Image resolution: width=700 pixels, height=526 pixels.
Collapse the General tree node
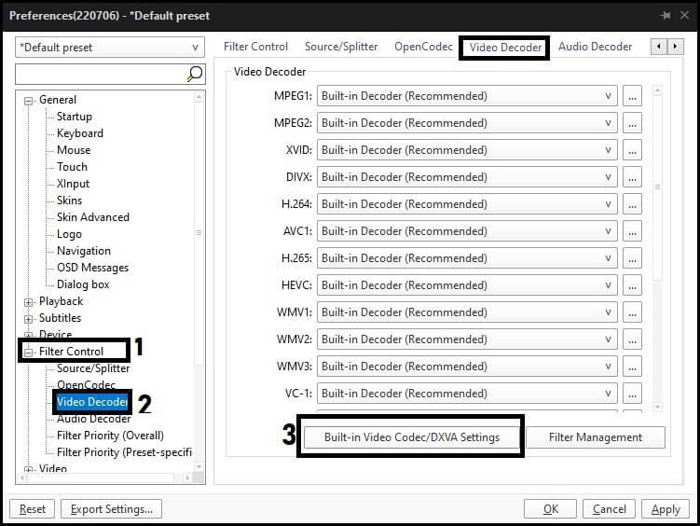coord(28,101)
